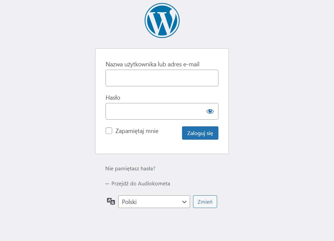The height and width of the screenshot is (241, 334).
Task: Click the left arrow before Przejdź do Audiokometa
Action: tap(107, 184)
